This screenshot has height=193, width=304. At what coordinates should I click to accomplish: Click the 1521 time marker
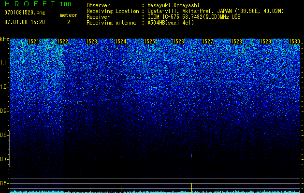(33, 41)
